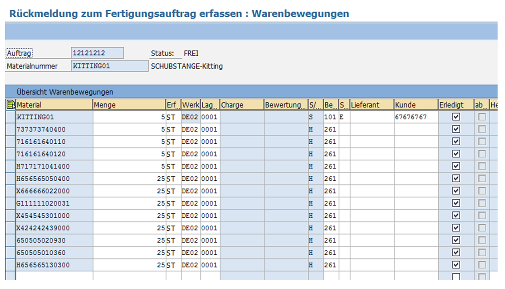Image resolution: width=505 pixels, height=289 pixels.
Task: Tick the Erledigt checkbox in the empty last row
Action: [x=456, y=277]
